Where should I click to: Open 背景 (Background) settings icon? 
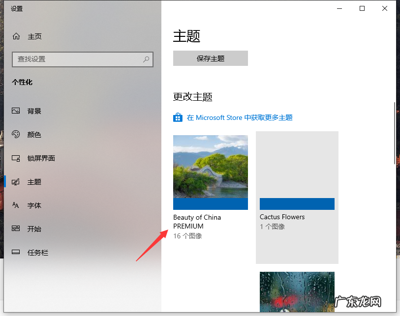(x=16, y=111)
